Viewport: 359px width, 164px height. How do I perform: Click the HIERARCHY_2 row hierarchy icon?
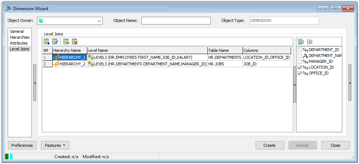(56, 64)
